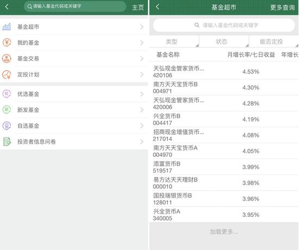Image resolution: width=299 pixels, height=250 pixels.
Task: Click the 自选基金 icon
Action: 7,126
